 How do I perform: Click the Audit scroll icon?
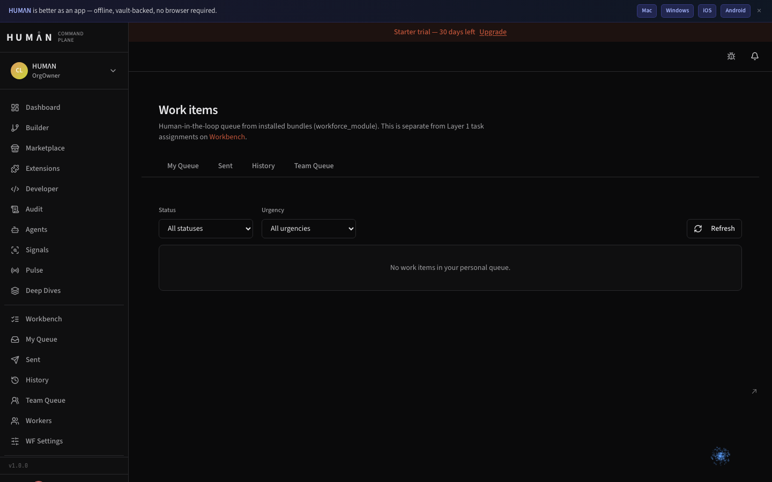(15, 209)
